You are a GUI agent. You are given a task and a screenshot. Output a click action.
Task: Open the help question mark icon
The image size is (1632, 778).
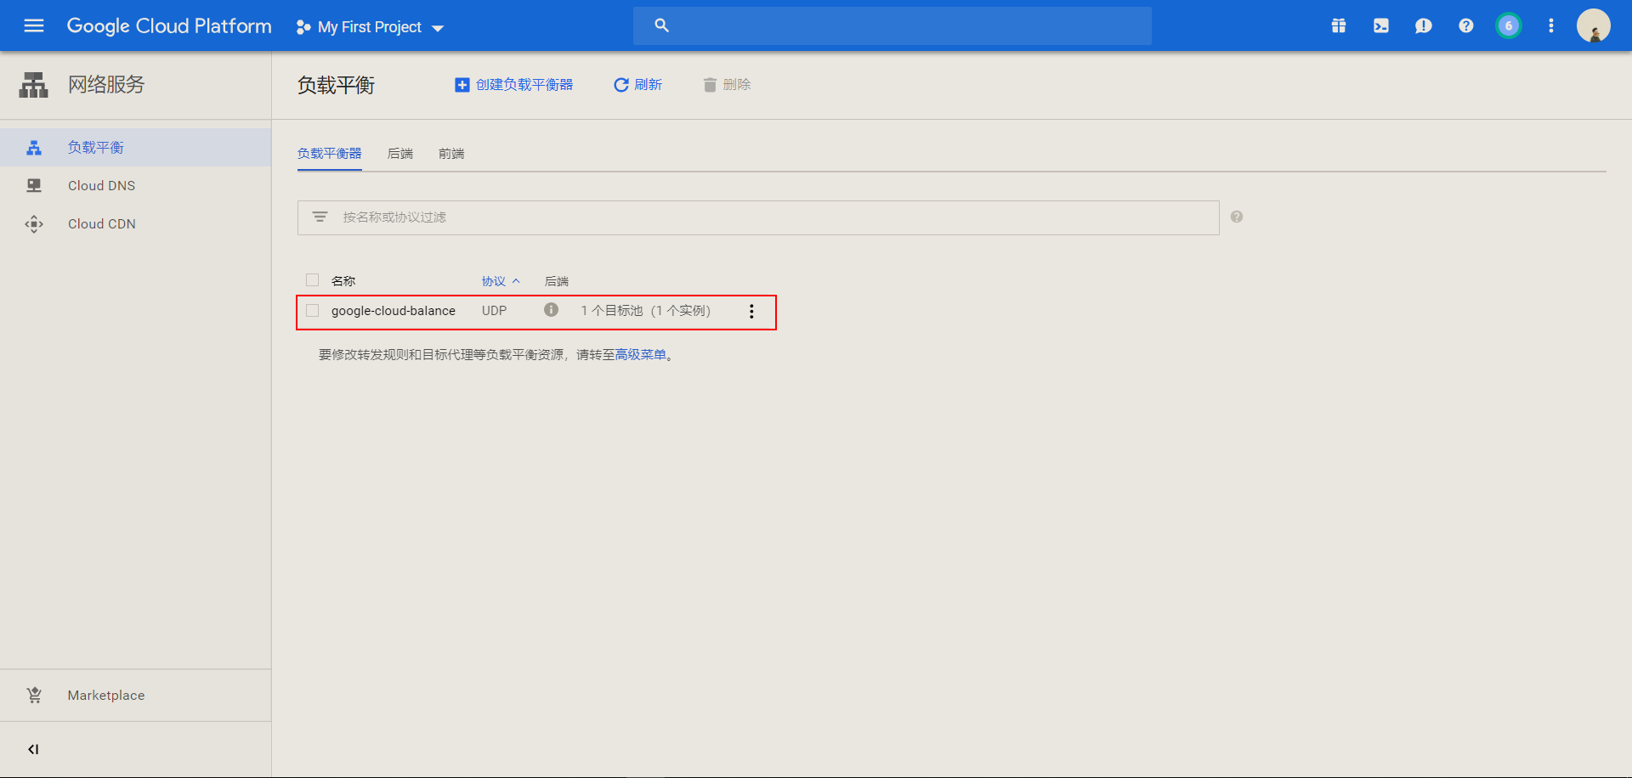pyautogui.click(x=1466, y=25)
